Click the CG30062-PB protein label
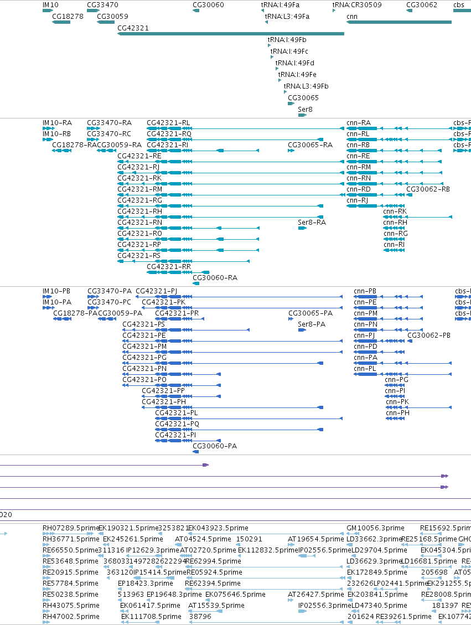Screen dimensions: 471x625 click(x=429, y=335)
